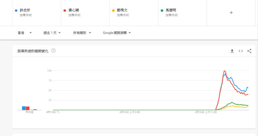Click the red dot beside 黃心穎
Image resolution: width=258 pixels, height=136 pixels.
click(x=64, y=11)
